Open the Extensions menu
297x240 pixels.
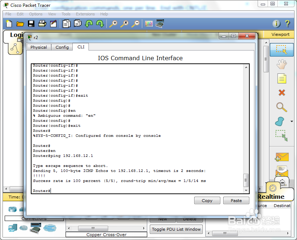tap(85, 14)
